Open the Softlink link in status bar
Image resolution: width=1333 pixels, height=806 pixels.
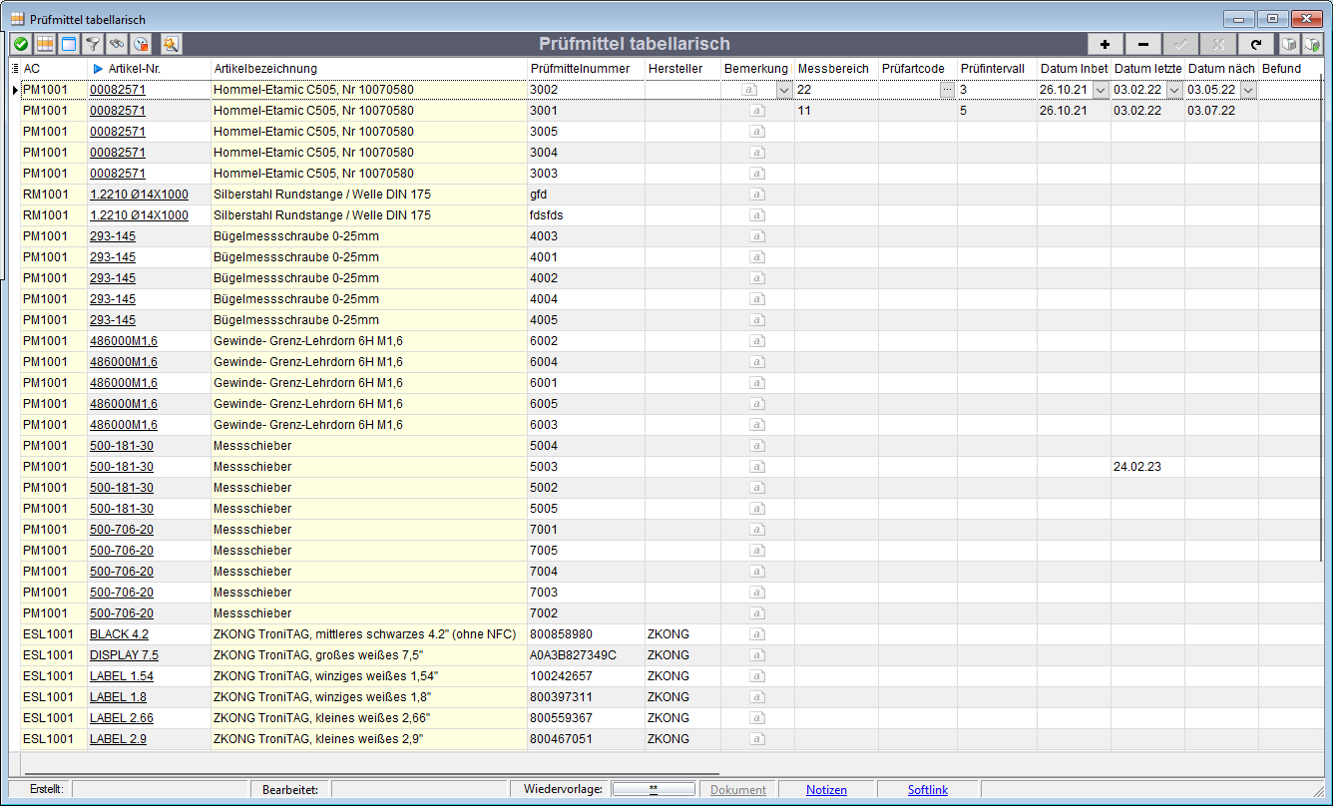tap(928, 790)
